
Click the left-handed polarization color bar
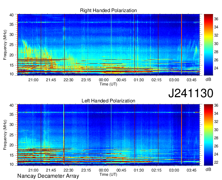(208, 135)
